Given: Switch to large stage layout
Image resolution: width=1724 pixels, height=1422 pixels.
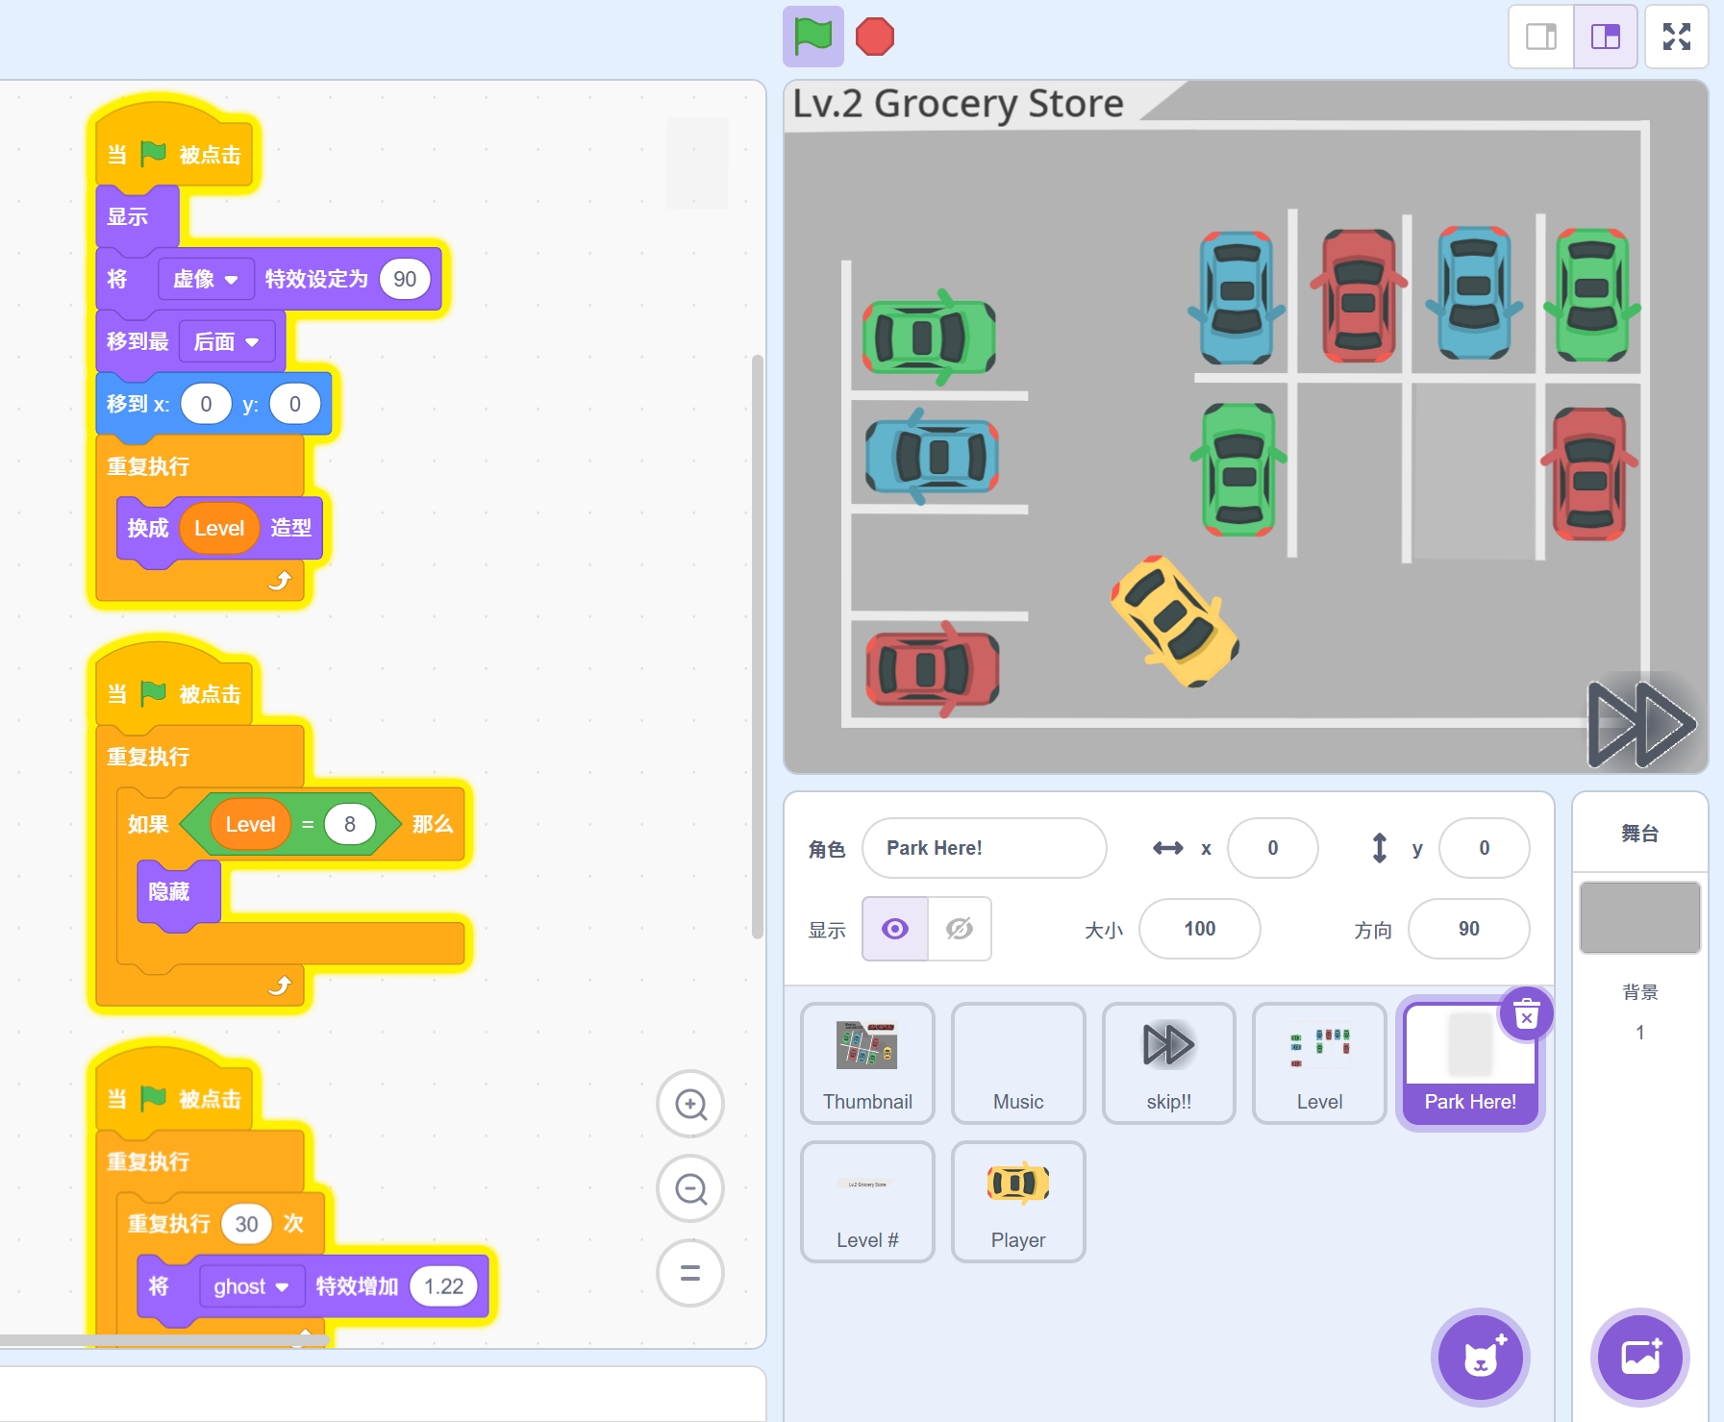Looking at the screenshot, I should pos(1605,37).
